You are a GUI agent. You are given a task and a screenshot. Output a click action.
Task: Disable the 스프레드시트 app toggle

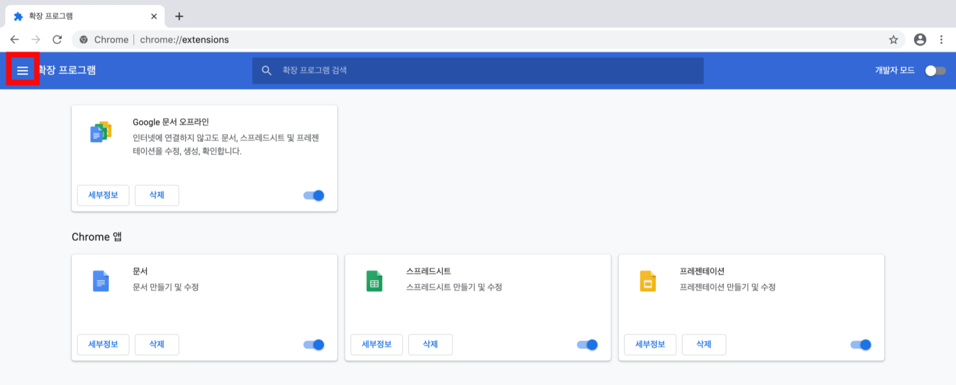(x=587, y=344)
